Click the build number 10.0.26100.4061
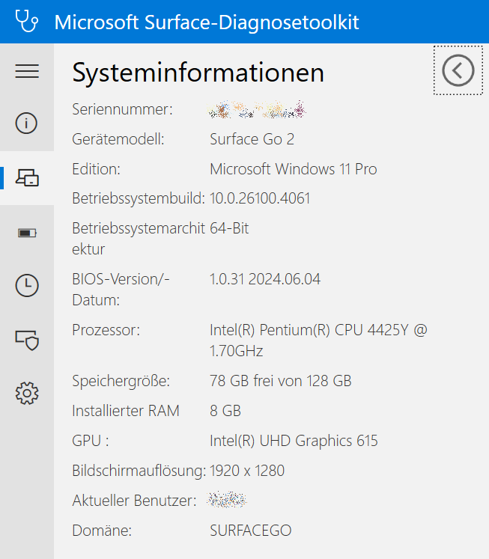The height and width of the screenshot is (559, 489). click(260, 198)
